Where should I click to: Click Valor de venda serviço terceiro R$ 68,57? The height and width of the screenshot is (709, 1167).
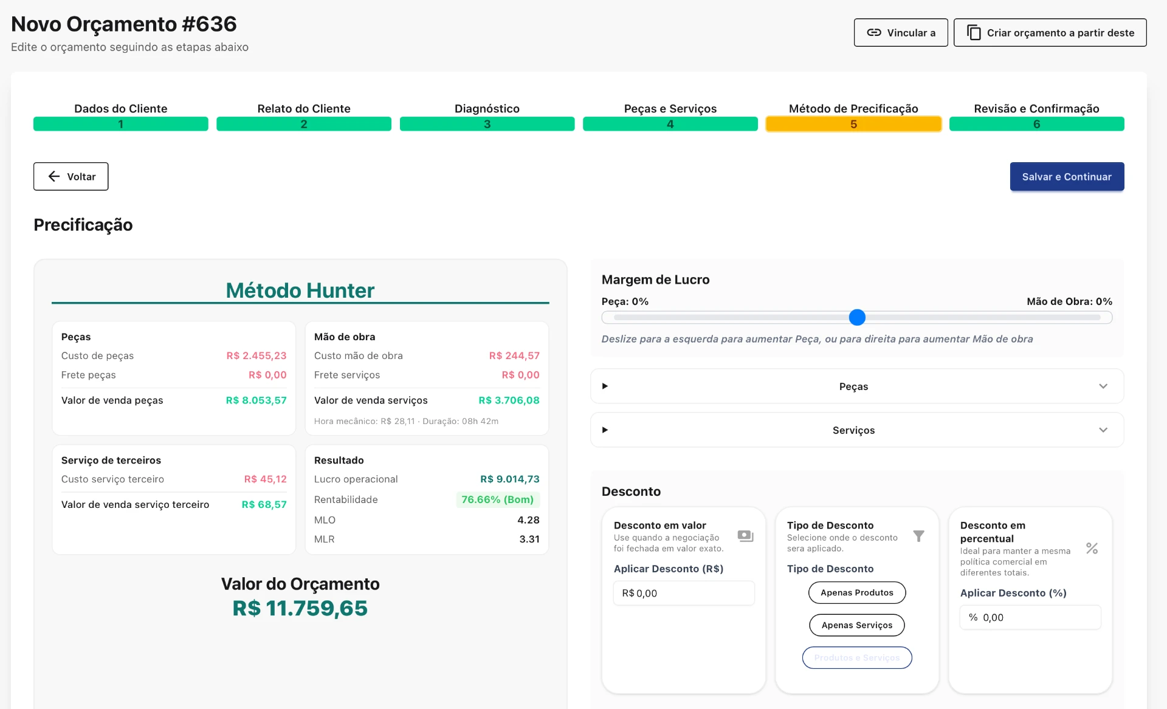tap(264, 504)
